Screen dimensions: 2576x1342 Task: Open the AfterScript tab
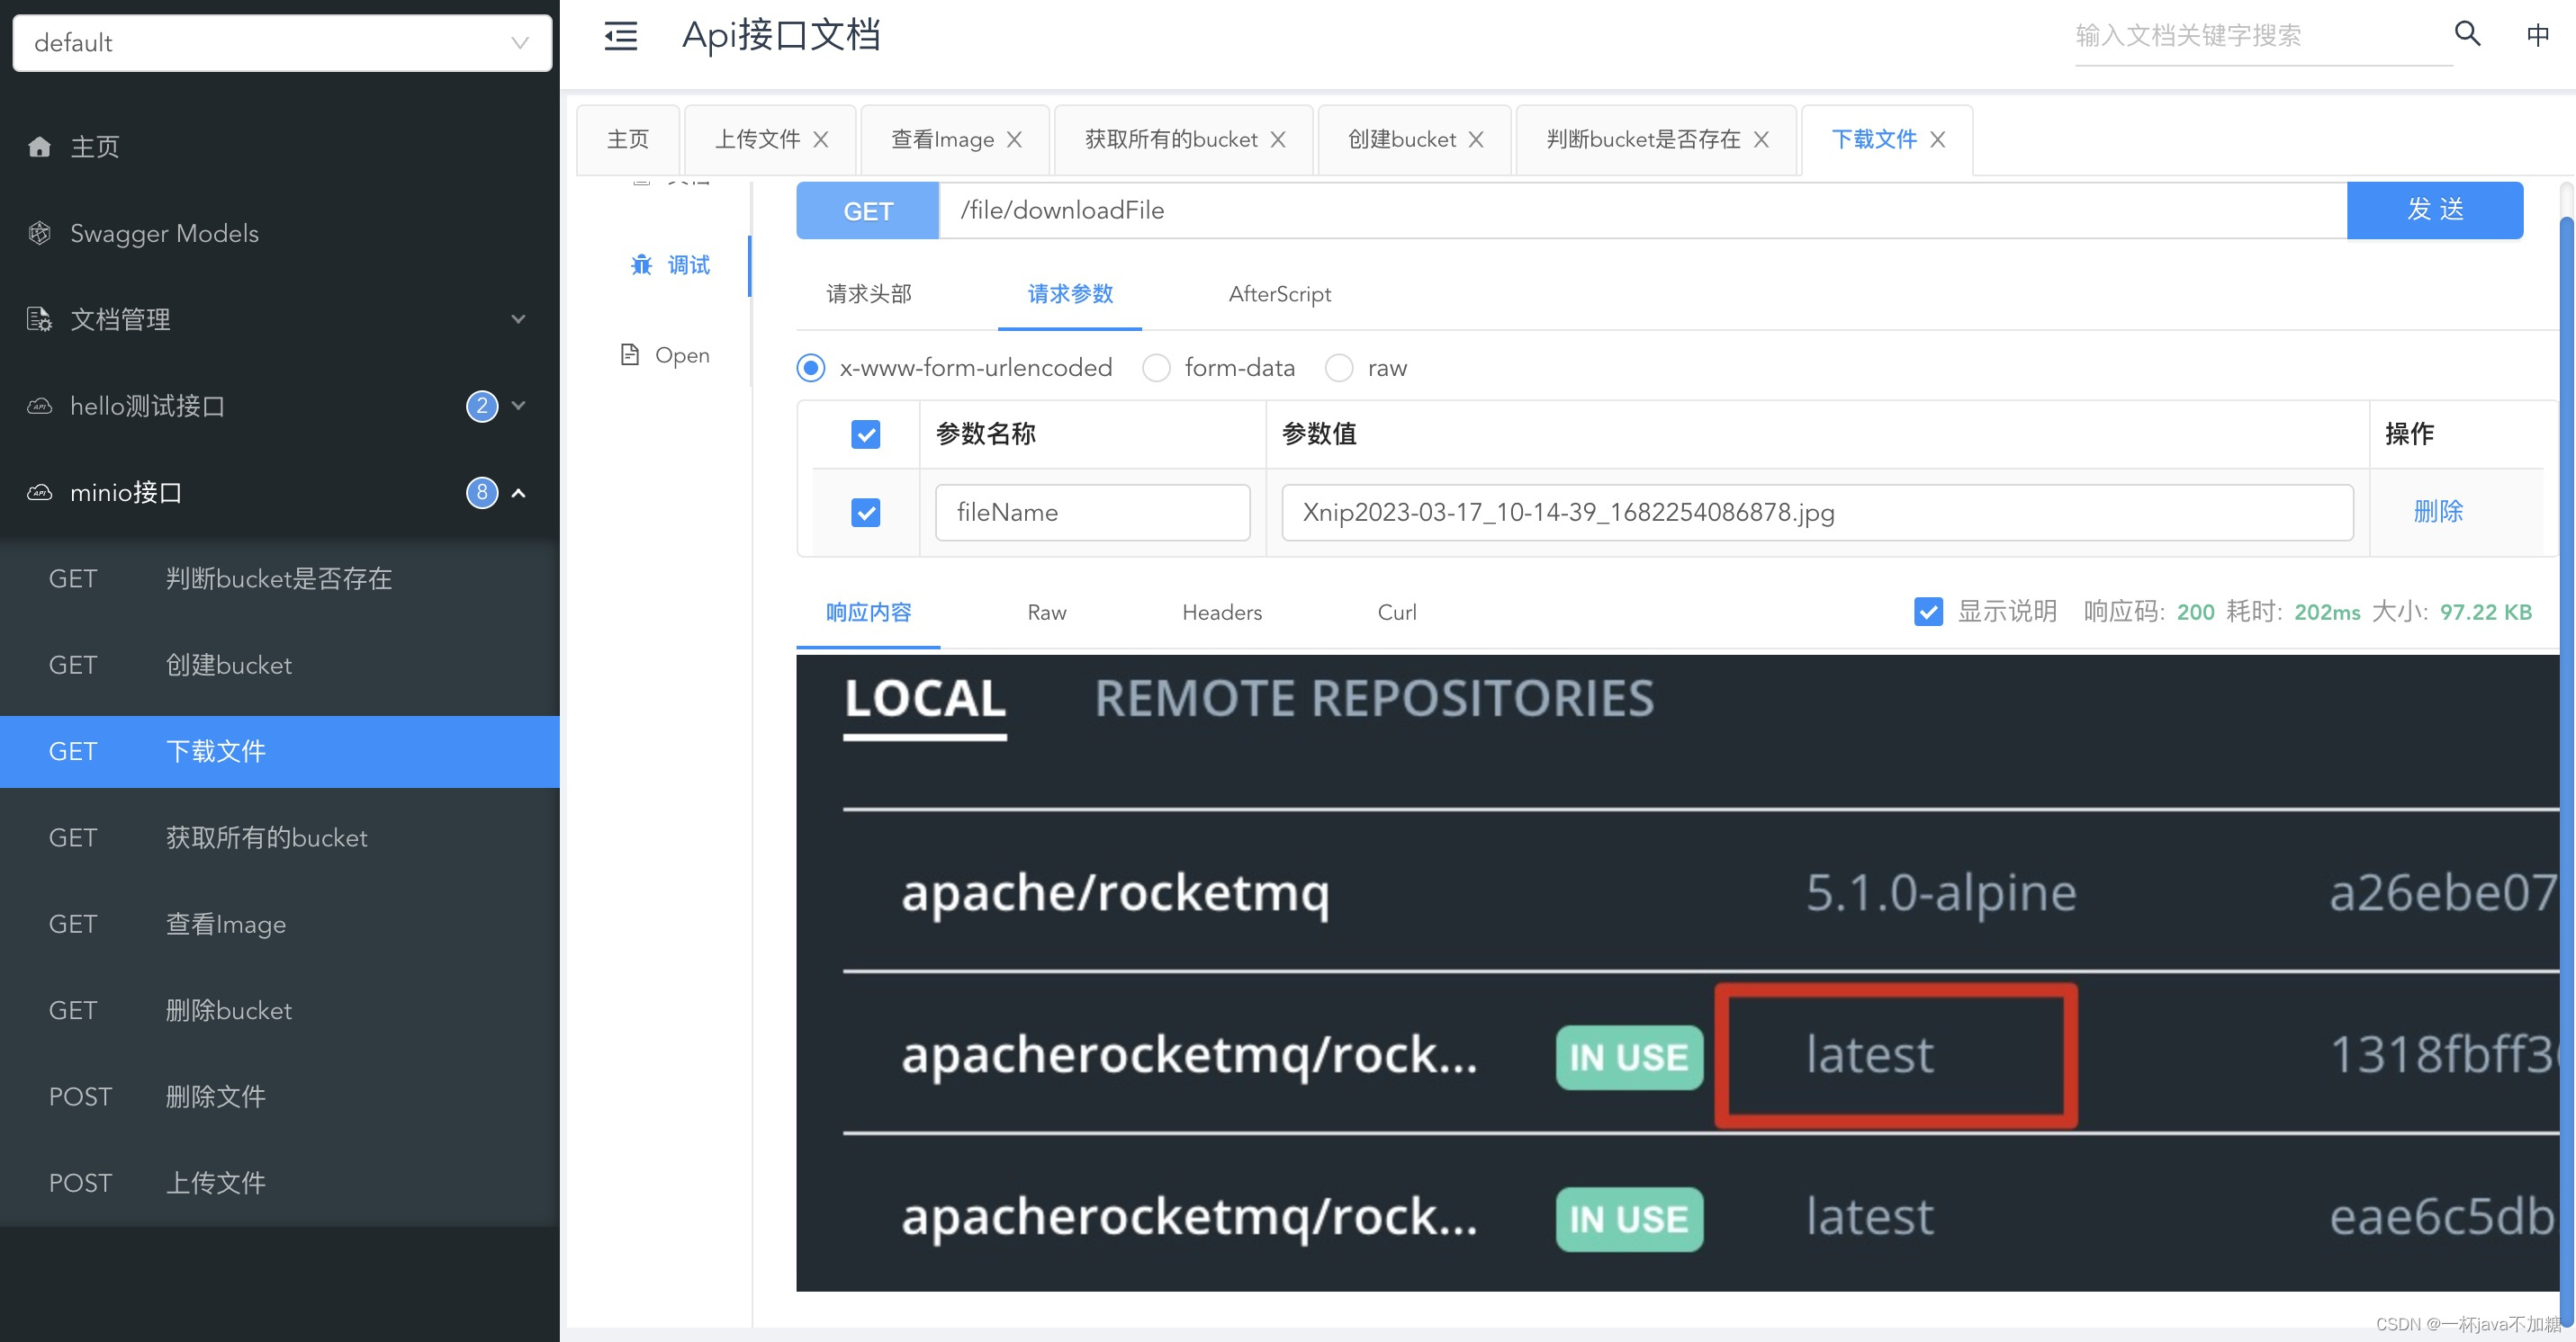point(1279,294)
